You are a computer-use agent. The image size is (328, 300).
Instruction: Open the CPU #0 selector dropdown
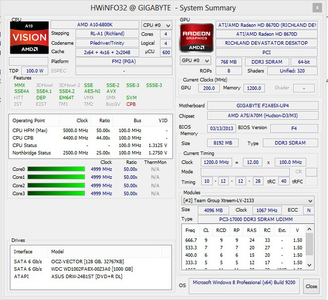tap(157, 25)
